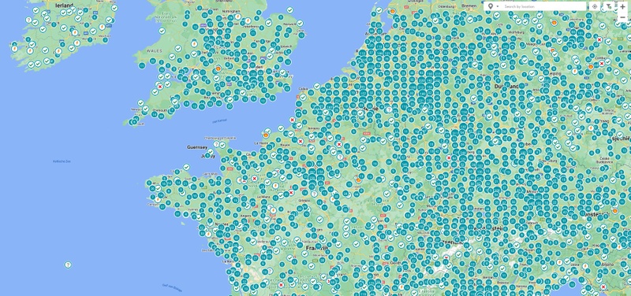Select question-mark marker under Cherbourg label
This screenshot has width=631, height=296.
[x=216, y=144]
